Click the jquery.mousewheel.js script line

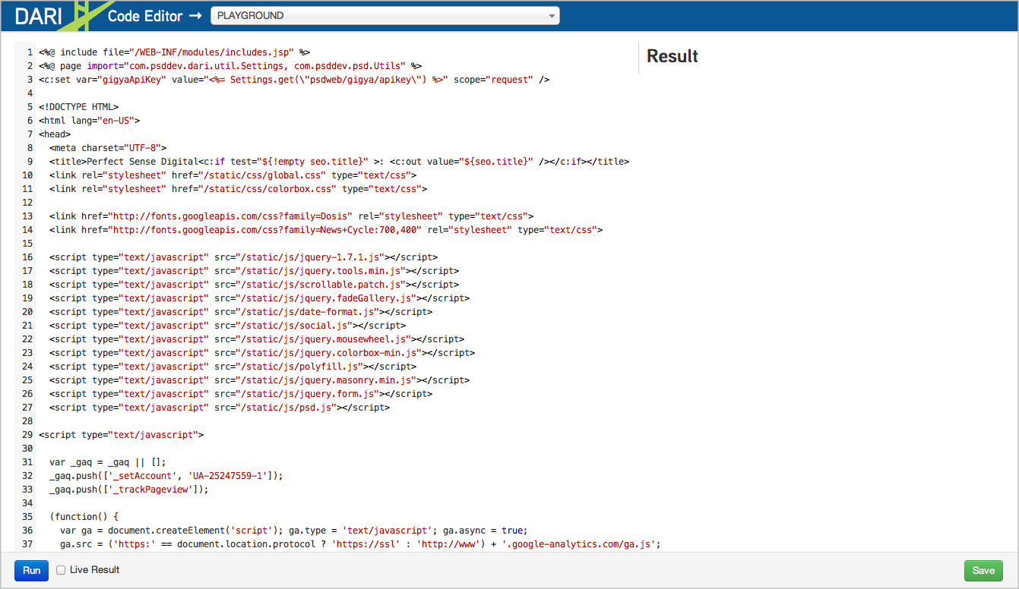coord(257,339)
